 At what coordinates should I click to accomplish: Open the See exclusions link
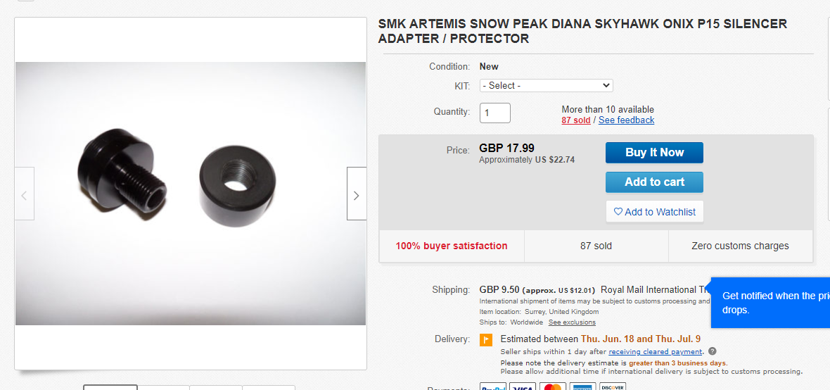572,322
